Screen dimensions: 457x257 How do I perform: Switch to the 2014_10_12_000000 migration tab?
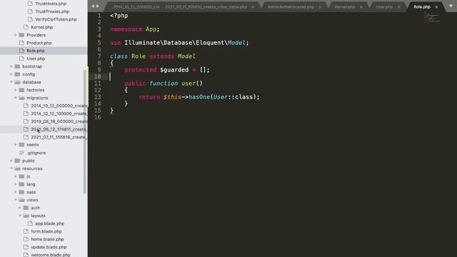tap(136, 6)
